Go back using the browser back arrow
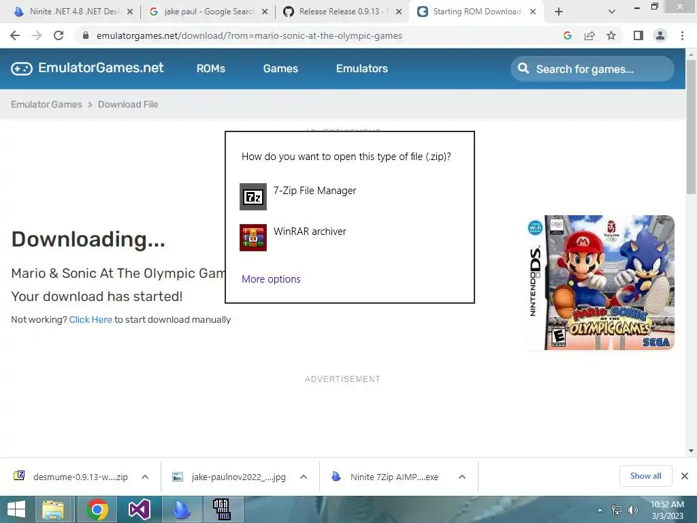This screenshot has width=697, height=523. 15,35
